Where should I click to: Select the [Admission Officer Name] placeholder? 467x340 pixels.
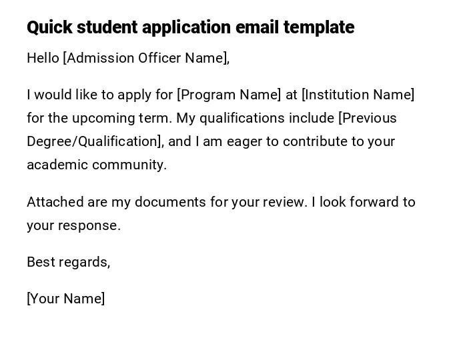click(146, 58)
